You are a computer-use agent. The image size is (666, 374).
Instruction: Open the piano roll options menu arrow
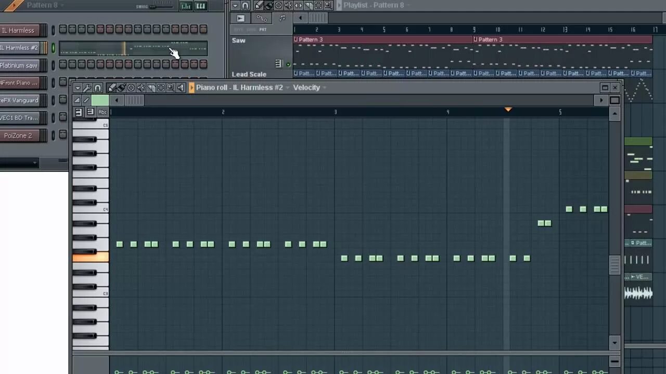tap(78, 88)
